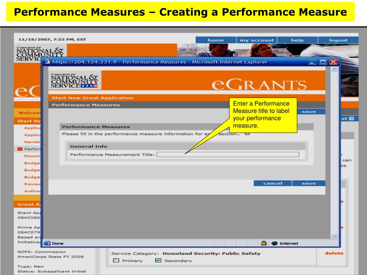Click the date and time text 11/18/2007
Screen dimensions: 367x275
coord(52,39)
